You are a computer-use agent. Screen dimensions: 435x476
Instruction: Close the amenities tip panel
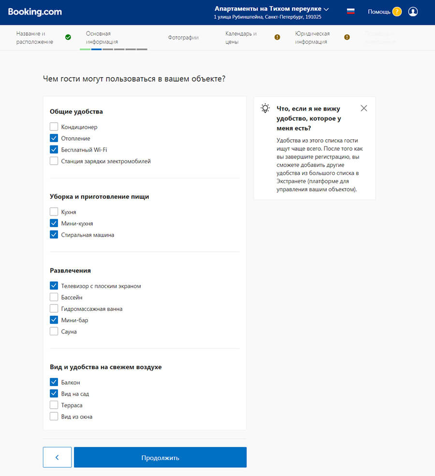click(364, 108)
